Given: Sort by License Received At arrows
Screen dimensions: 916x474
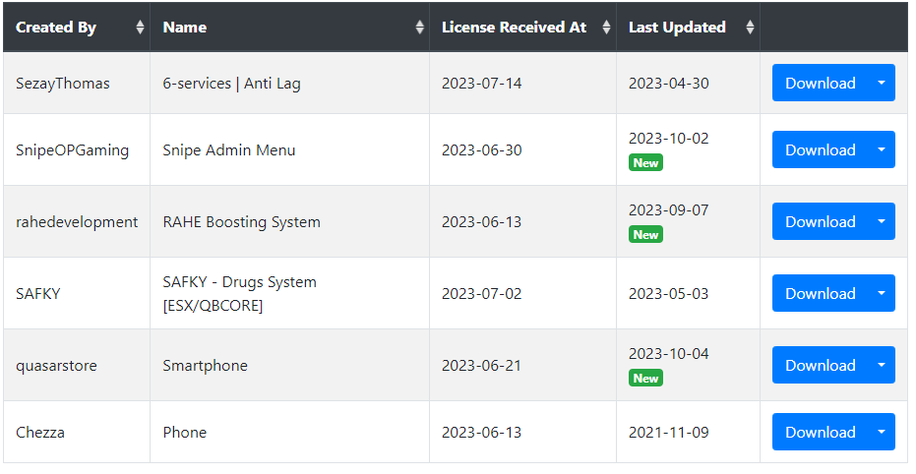Looking at the screenshot, I should coord(606,27).
